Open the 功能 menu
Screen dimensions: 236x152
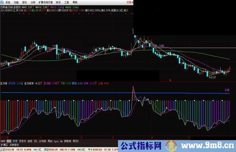click(x=16, y=2)
